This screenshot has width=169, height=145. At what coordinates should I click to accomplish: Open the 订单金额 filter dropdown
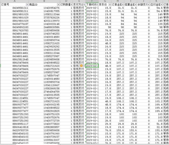click(123, 5)
